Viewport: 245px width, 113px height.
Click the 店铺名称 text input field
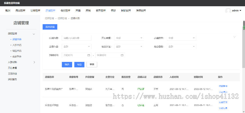(76, 38)
